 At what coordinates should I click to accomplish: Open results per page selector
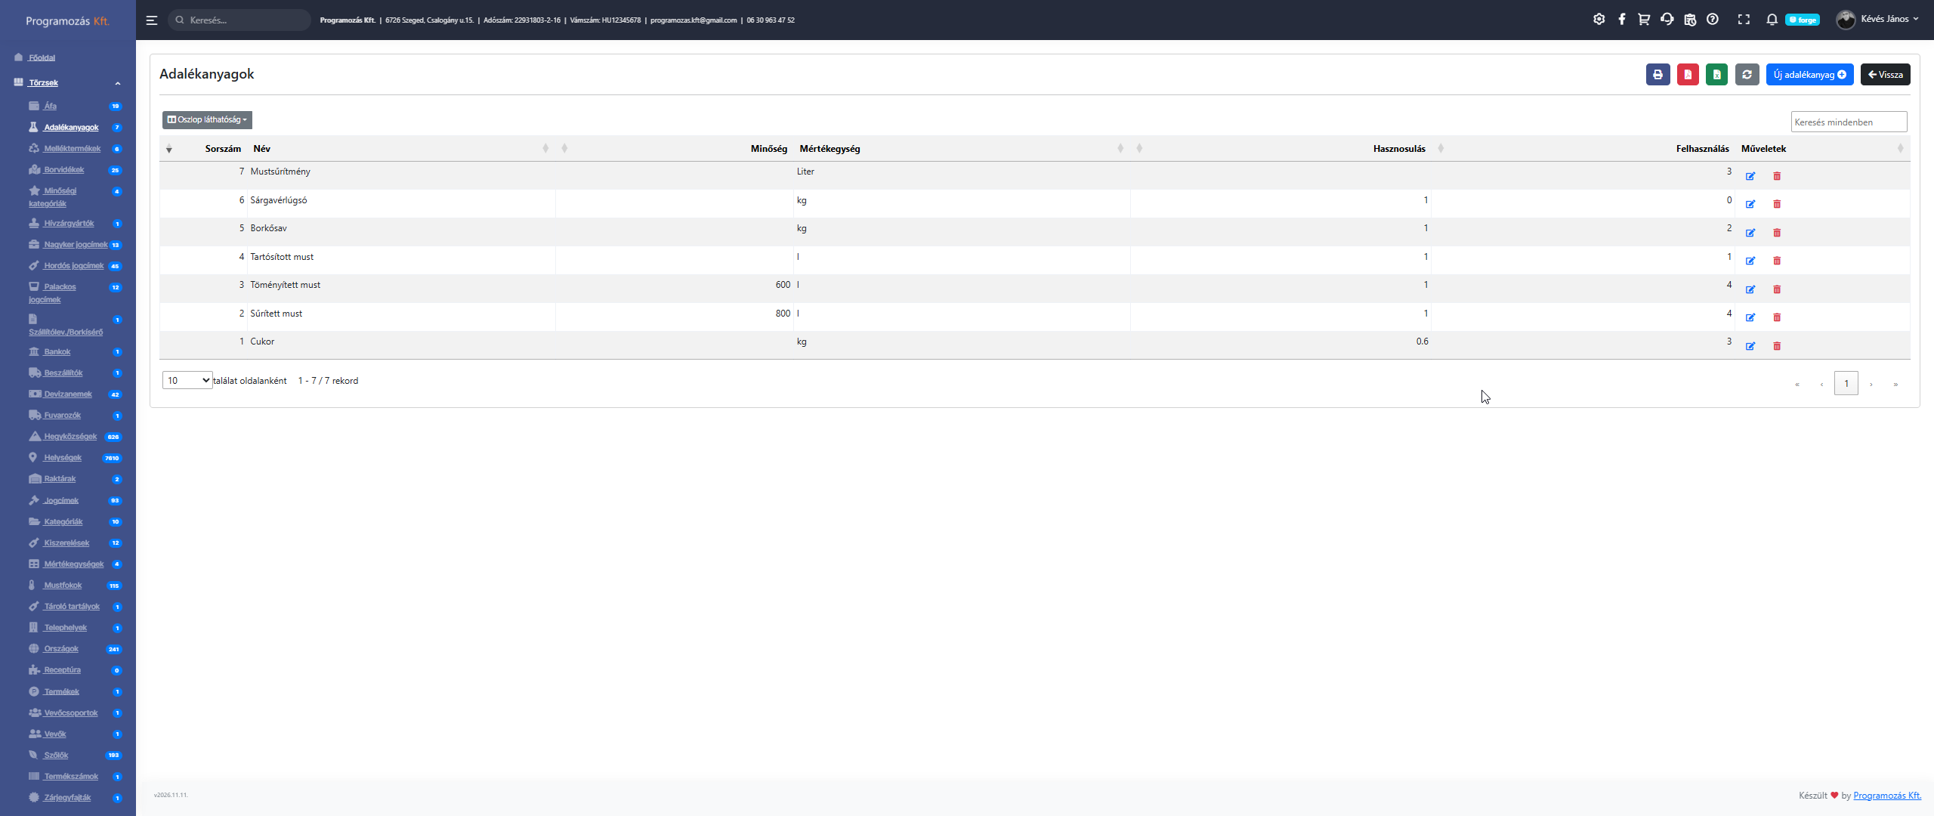click(187, 381)
